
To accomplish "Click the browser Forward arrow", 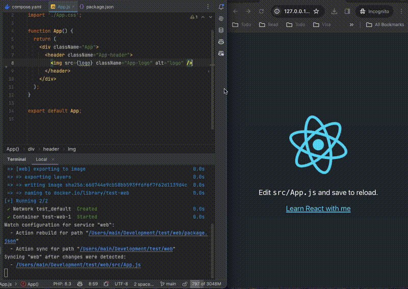I will tap(248, 11).
